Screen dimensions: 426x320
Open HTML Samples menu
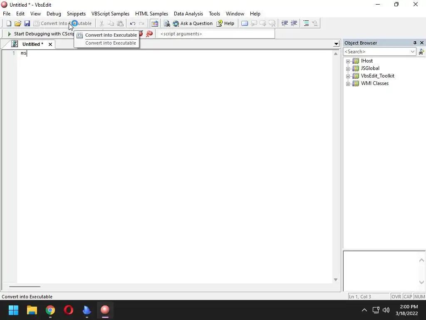[x=151, y=14]
